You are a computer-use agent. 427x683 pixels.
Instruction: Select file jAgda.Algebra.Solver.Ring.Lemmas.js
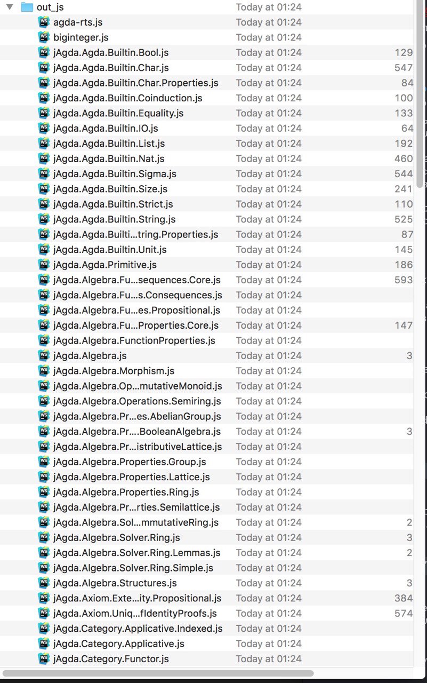[137, 553]
